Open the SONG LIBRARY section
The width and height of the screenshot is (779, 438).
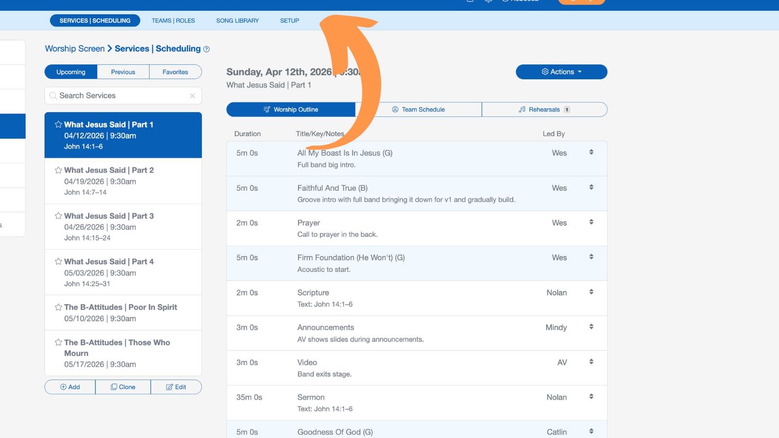(238, 20)
